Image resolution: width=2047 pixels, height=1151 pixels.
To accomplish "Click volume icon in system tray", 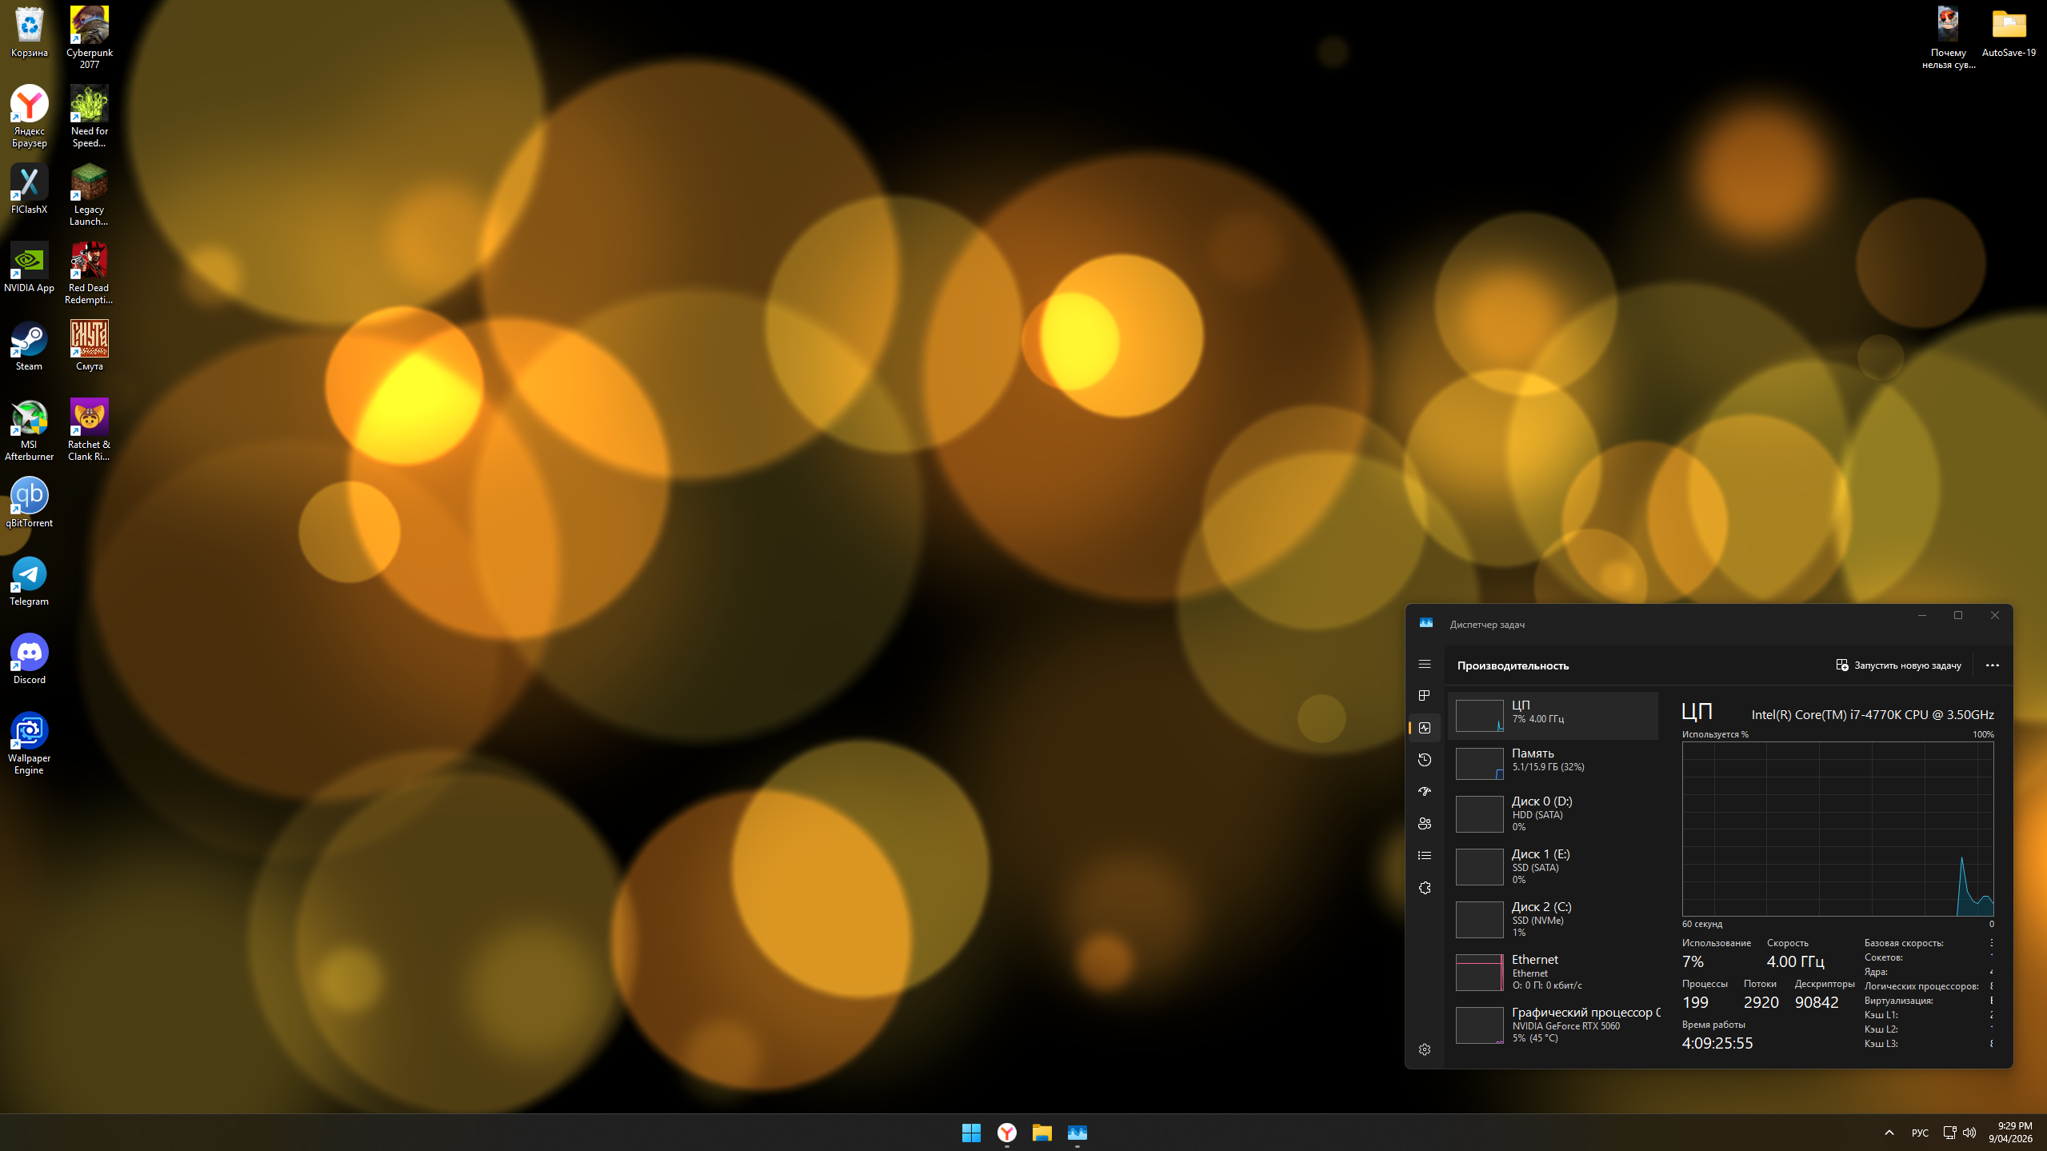I will [1969, 1133].
